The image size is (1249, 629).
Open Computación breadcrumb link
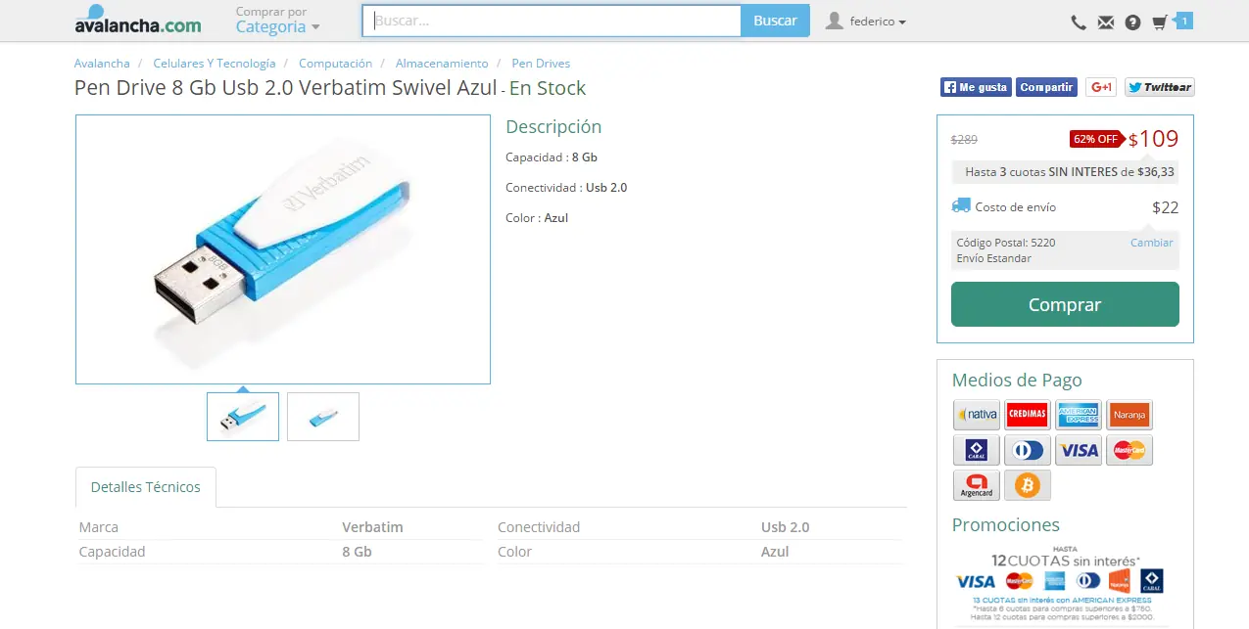[335, 64]
